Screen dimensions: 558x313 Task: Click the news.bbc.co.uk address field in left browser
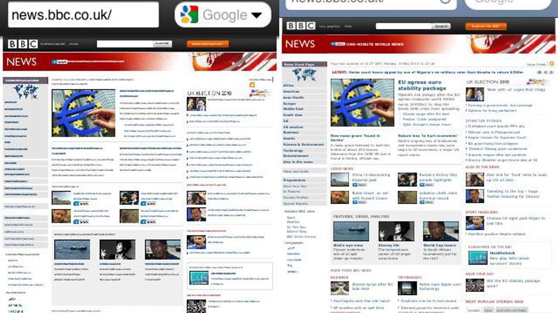click(84, 15)
